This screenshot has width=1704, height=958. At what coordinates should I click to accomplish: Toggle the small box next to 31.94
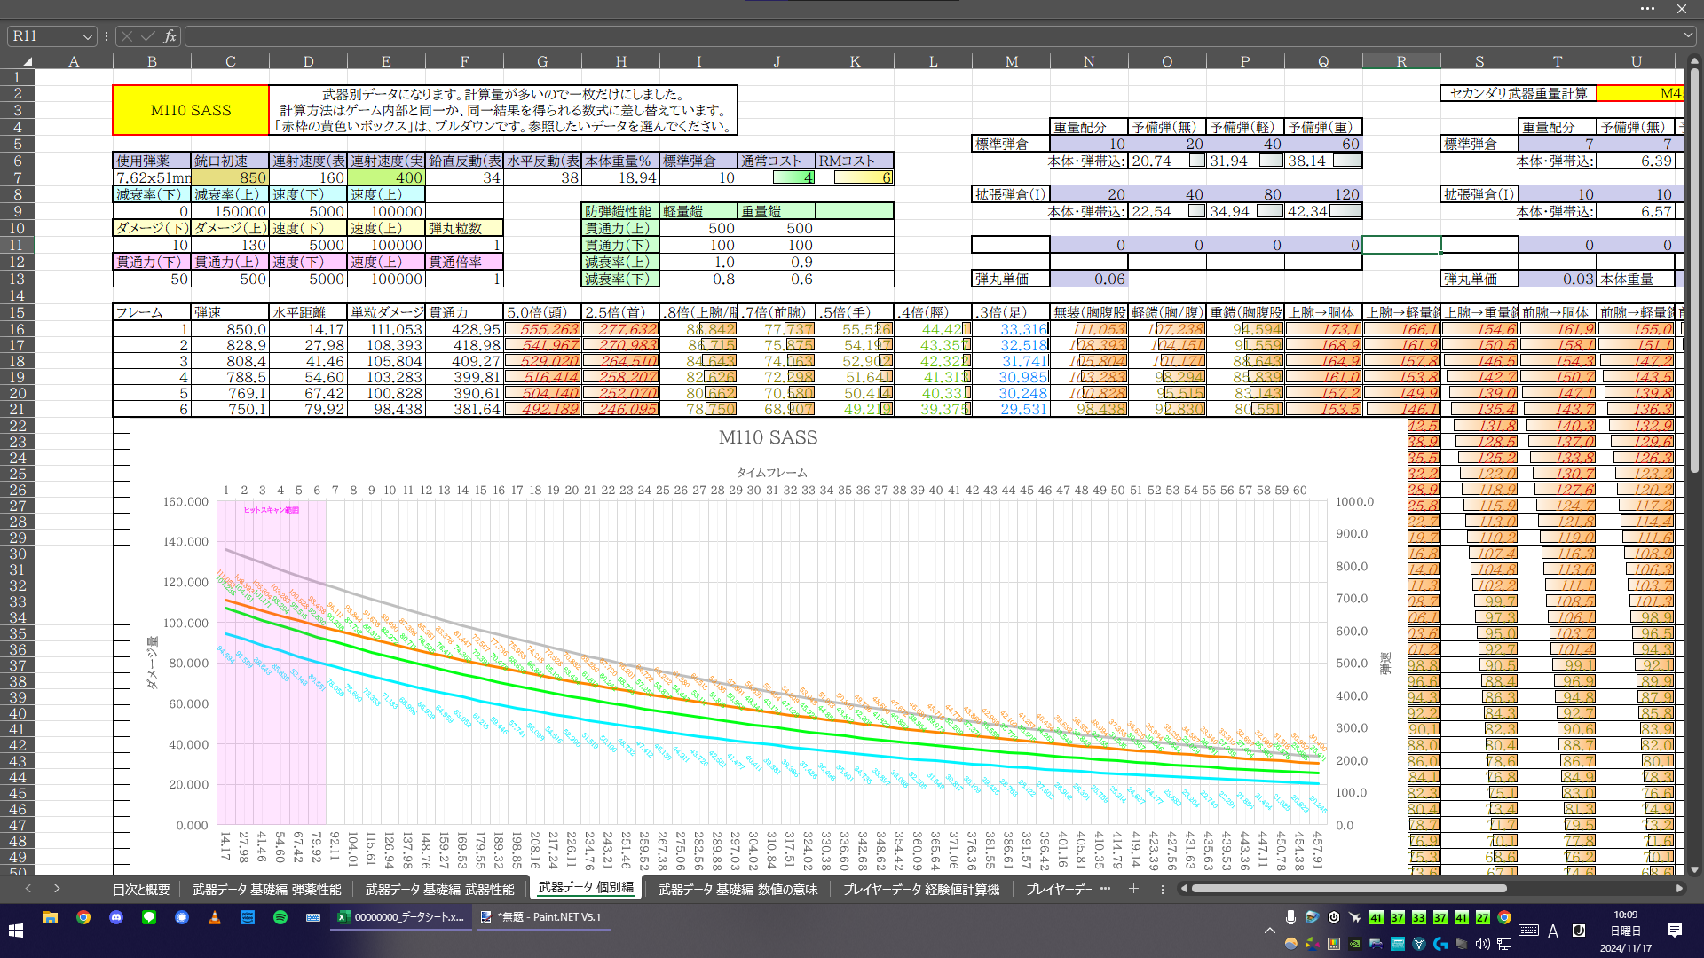pyautogui.click(x=1271, y=161)
